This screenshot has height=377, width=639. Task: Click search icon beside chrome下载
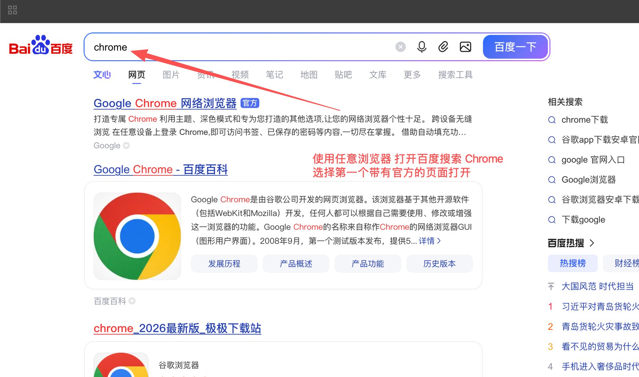pyautogui.click(x=552, y=120)
